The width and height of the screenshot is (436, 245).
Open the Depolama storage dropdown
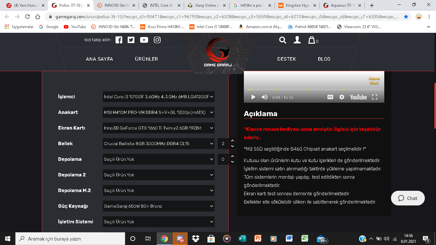coord(159,159)
